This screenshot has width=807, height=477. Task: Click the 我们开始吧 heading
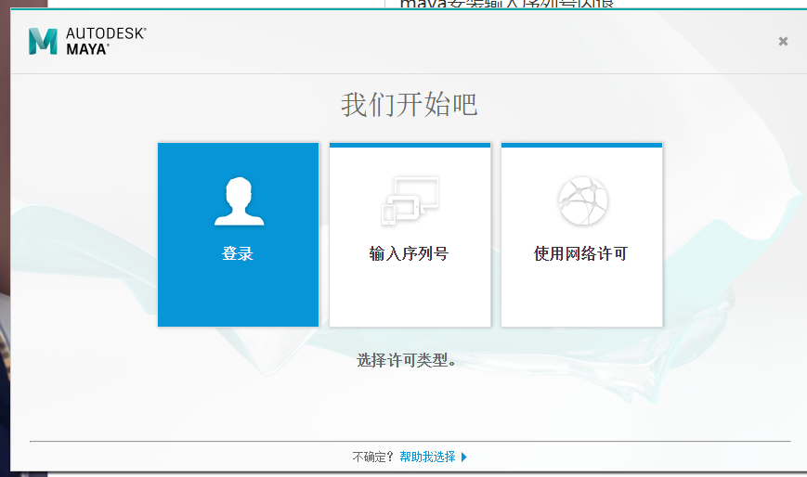tap(410, 105)
